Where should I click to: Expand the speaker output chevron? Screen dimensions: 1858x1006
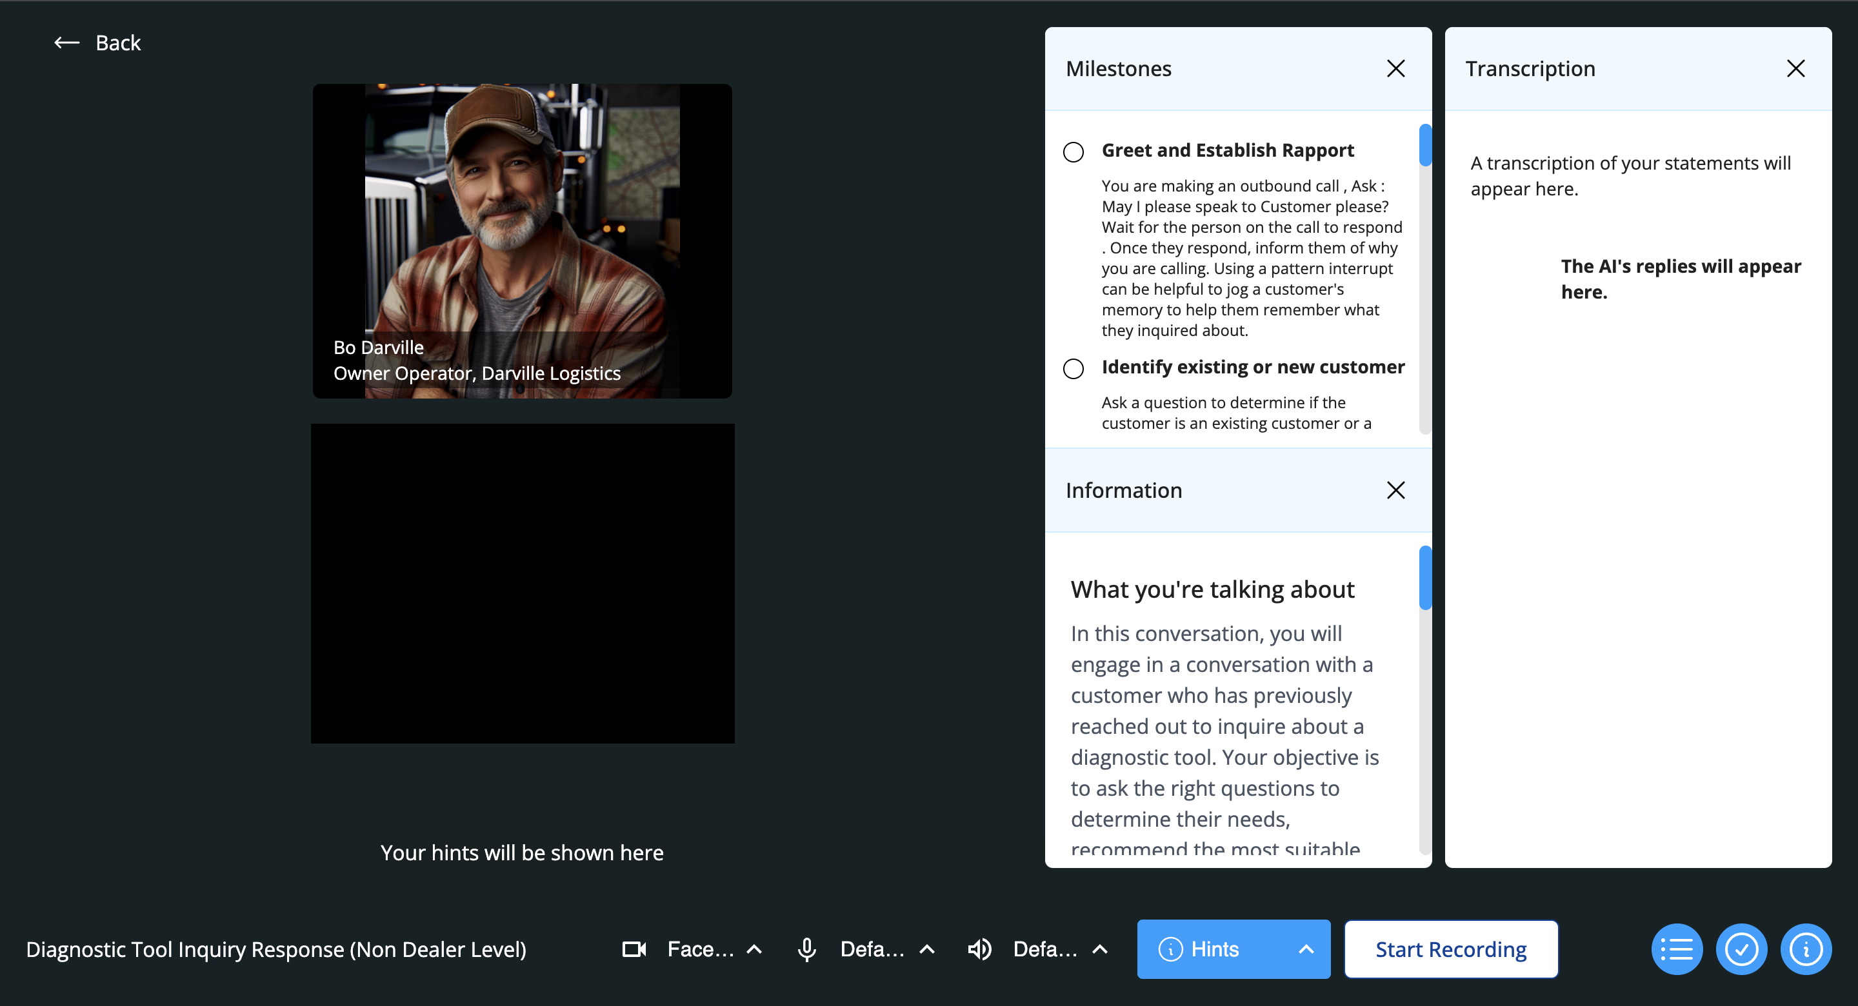point(1100,949)
